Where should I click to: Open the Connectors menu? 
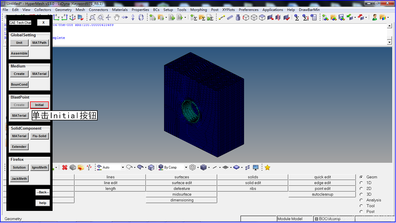point(98,10)
